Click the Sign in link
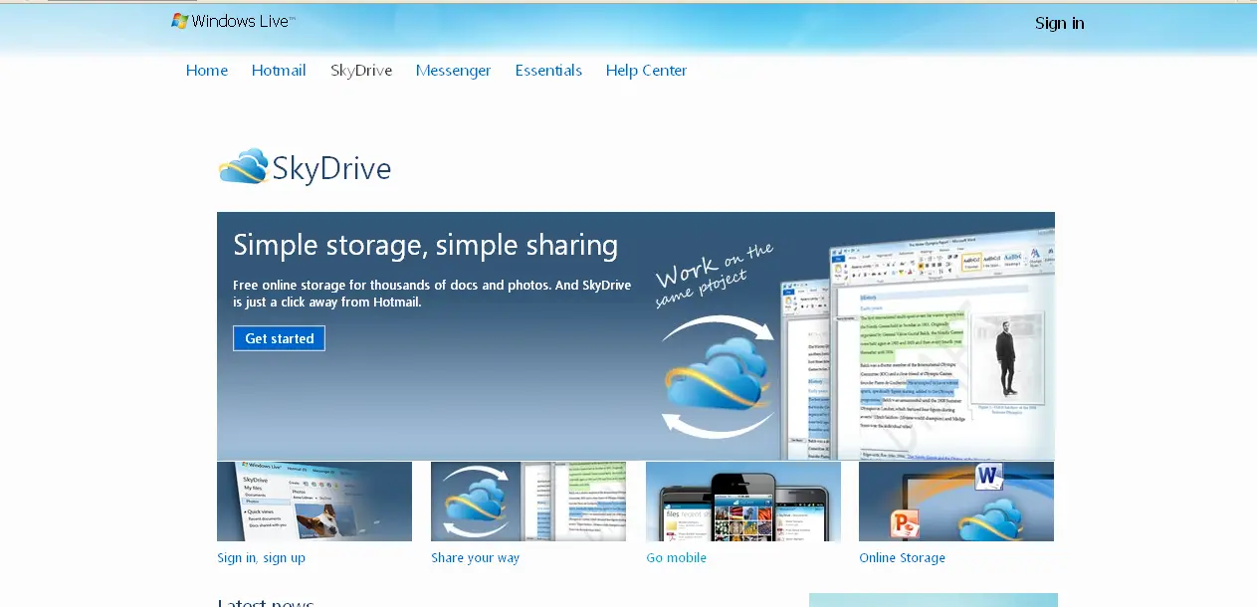This screenshot has height=607, width=1257. click(1060, 23)
